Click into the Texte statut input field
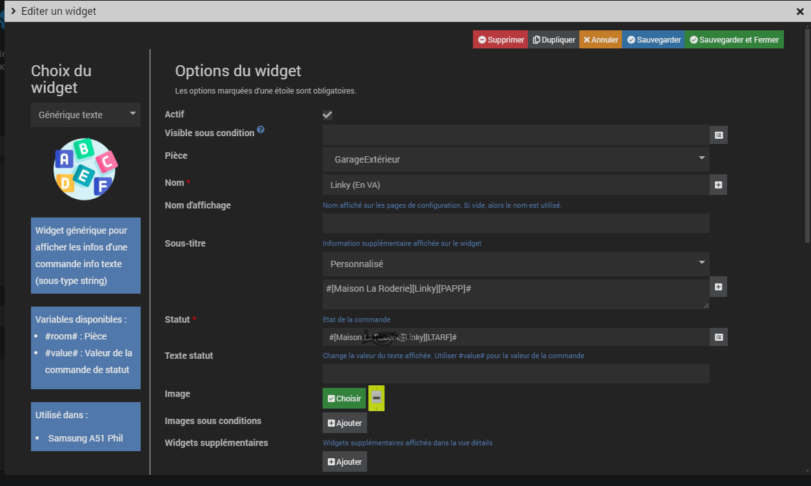811x486 pixels. click(516, 374)
